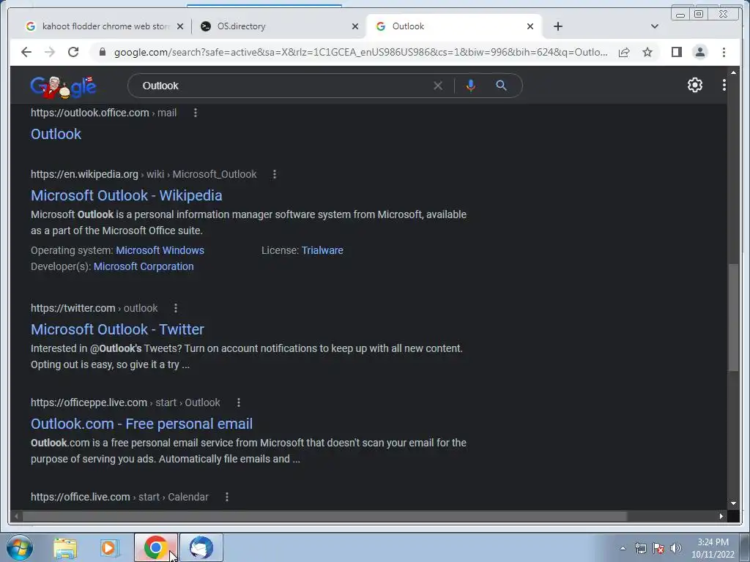Open the volume speaker tray icon
The width and height of the screenshot is (750, 562).
tap(676, 548)
